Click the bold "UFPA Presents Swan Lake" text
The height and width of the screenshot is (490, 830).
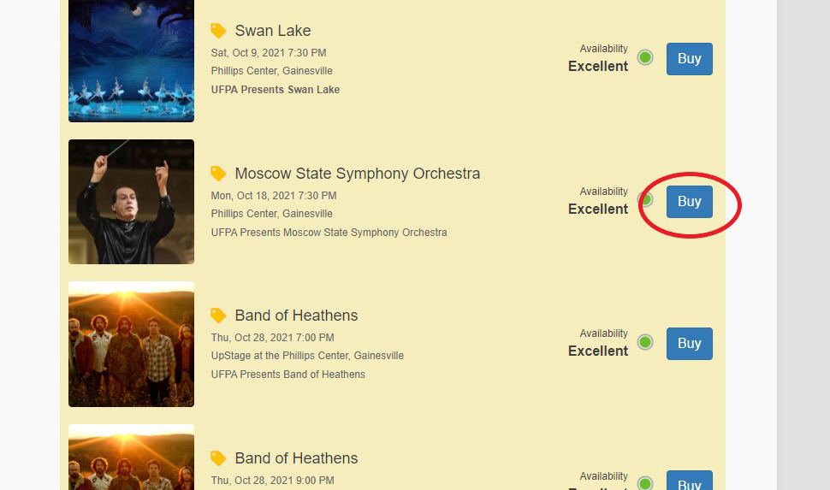(276, 90)
